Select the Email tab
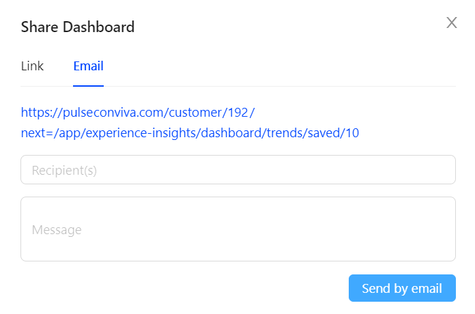Screen dimensions: 475x314 pyautogui.click(x=88, y=66)
